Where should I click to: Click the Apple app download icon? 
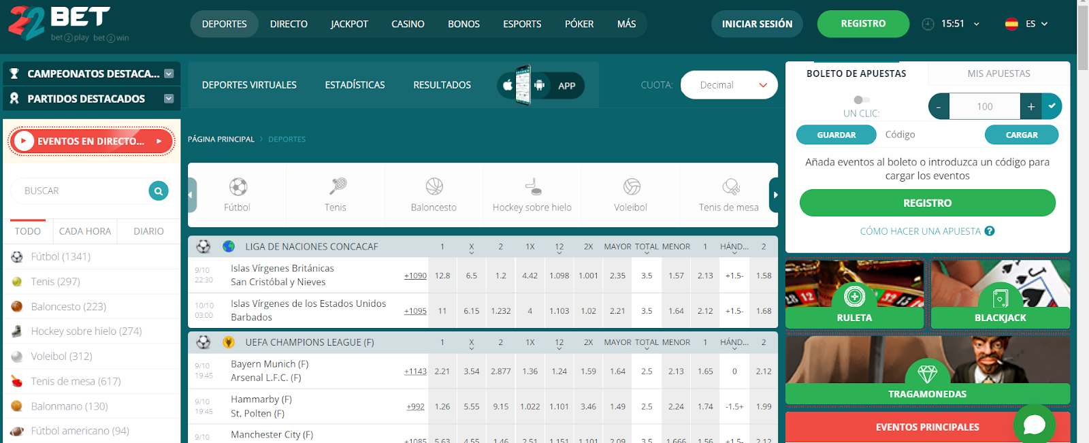(x=508, y=85)
